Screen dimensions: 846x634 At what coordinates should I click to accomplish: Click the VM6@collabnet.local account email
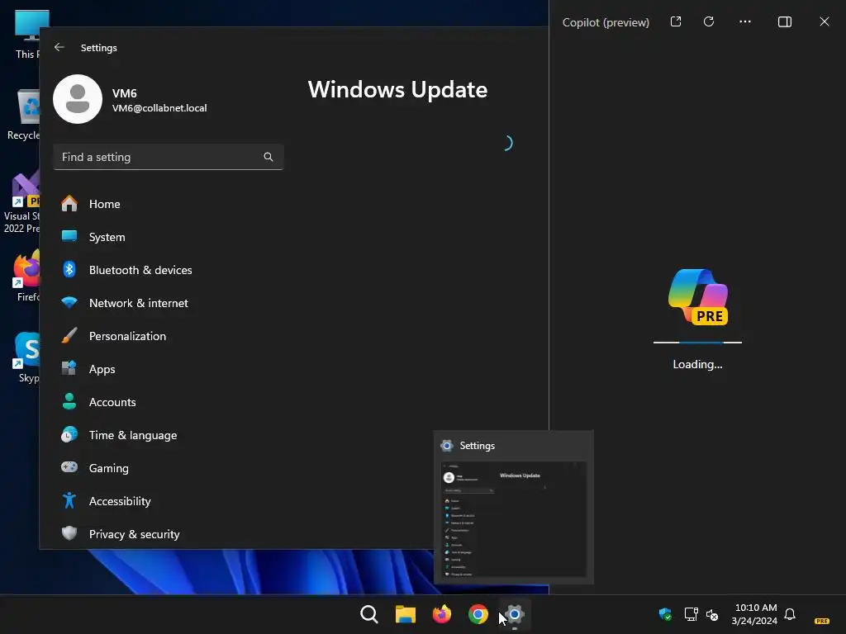[x=159, y=108]
